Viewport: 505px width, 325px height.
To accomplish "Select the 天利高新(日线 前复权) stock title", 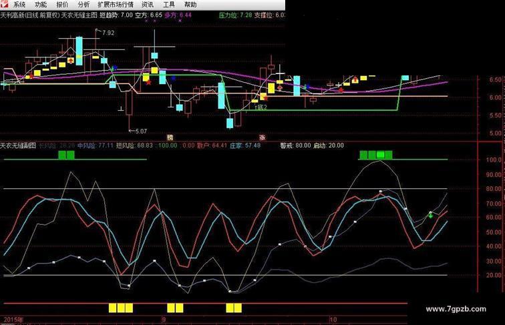I will [x=30, y=15].
